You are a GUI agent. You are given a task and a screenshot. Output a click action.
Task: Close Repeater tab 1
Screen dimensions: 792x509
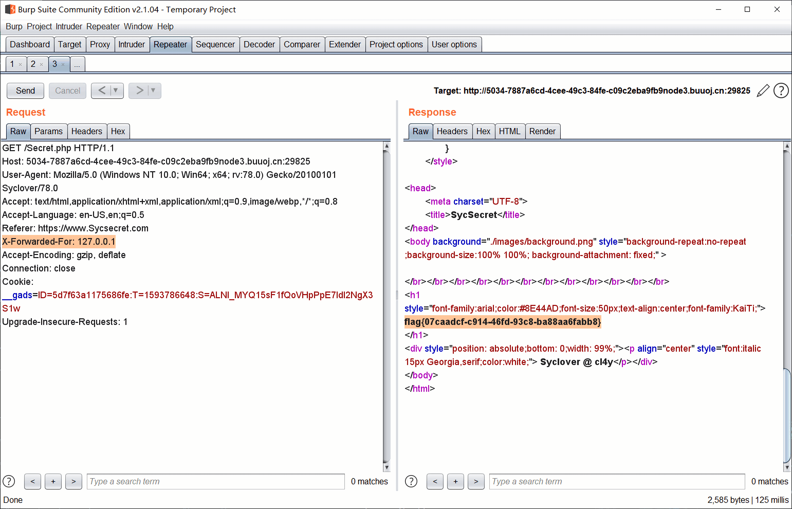20,65
